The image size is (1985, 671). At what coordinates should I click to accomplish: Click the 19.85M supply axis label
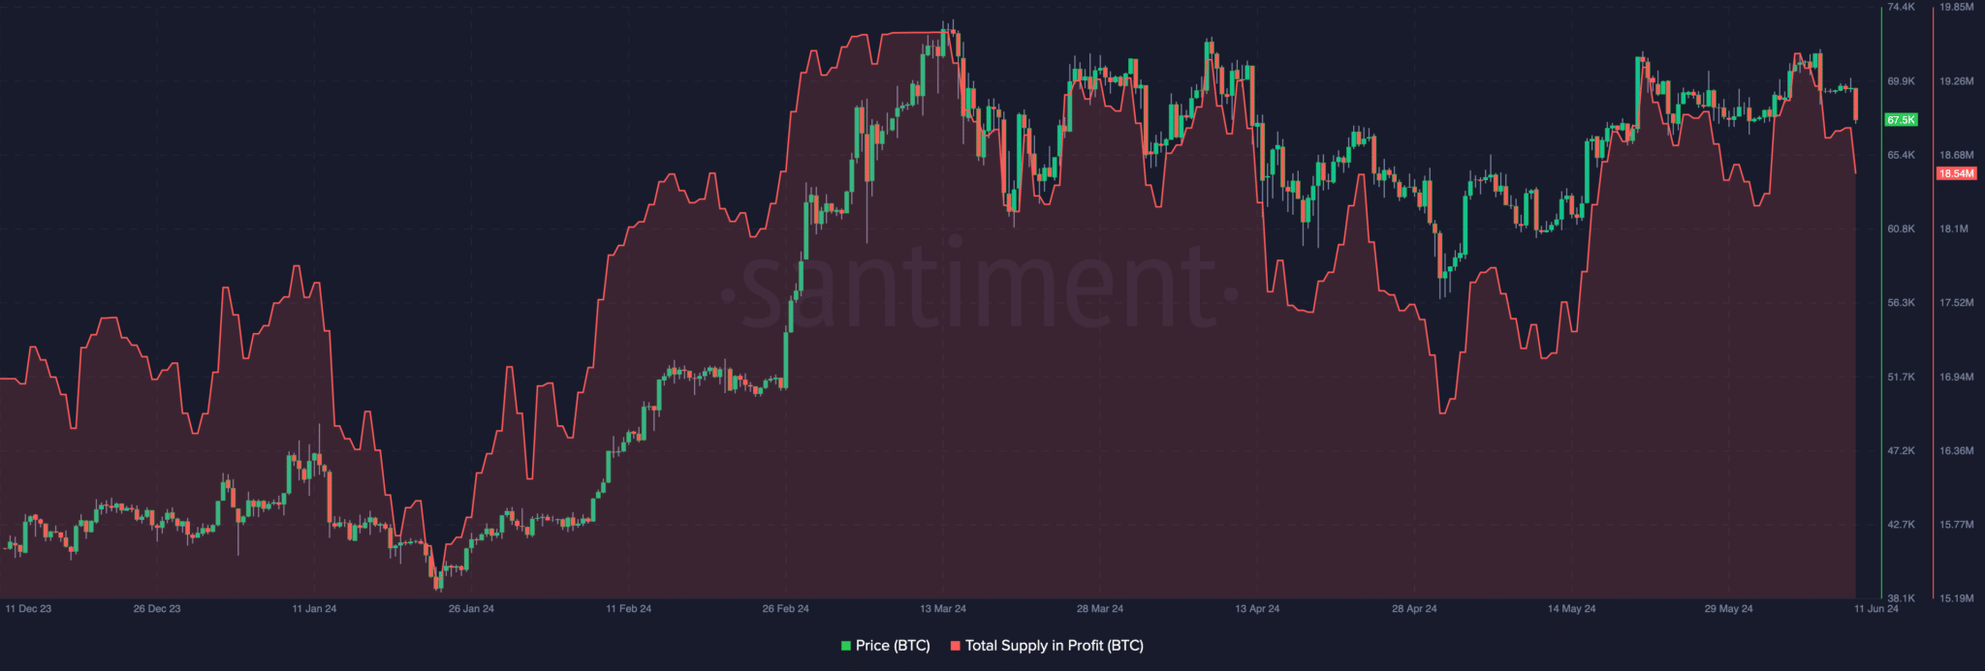[1956, 7]
